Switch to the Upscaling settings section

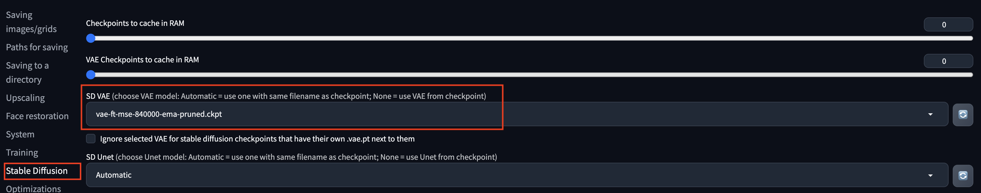click(25, 98)
